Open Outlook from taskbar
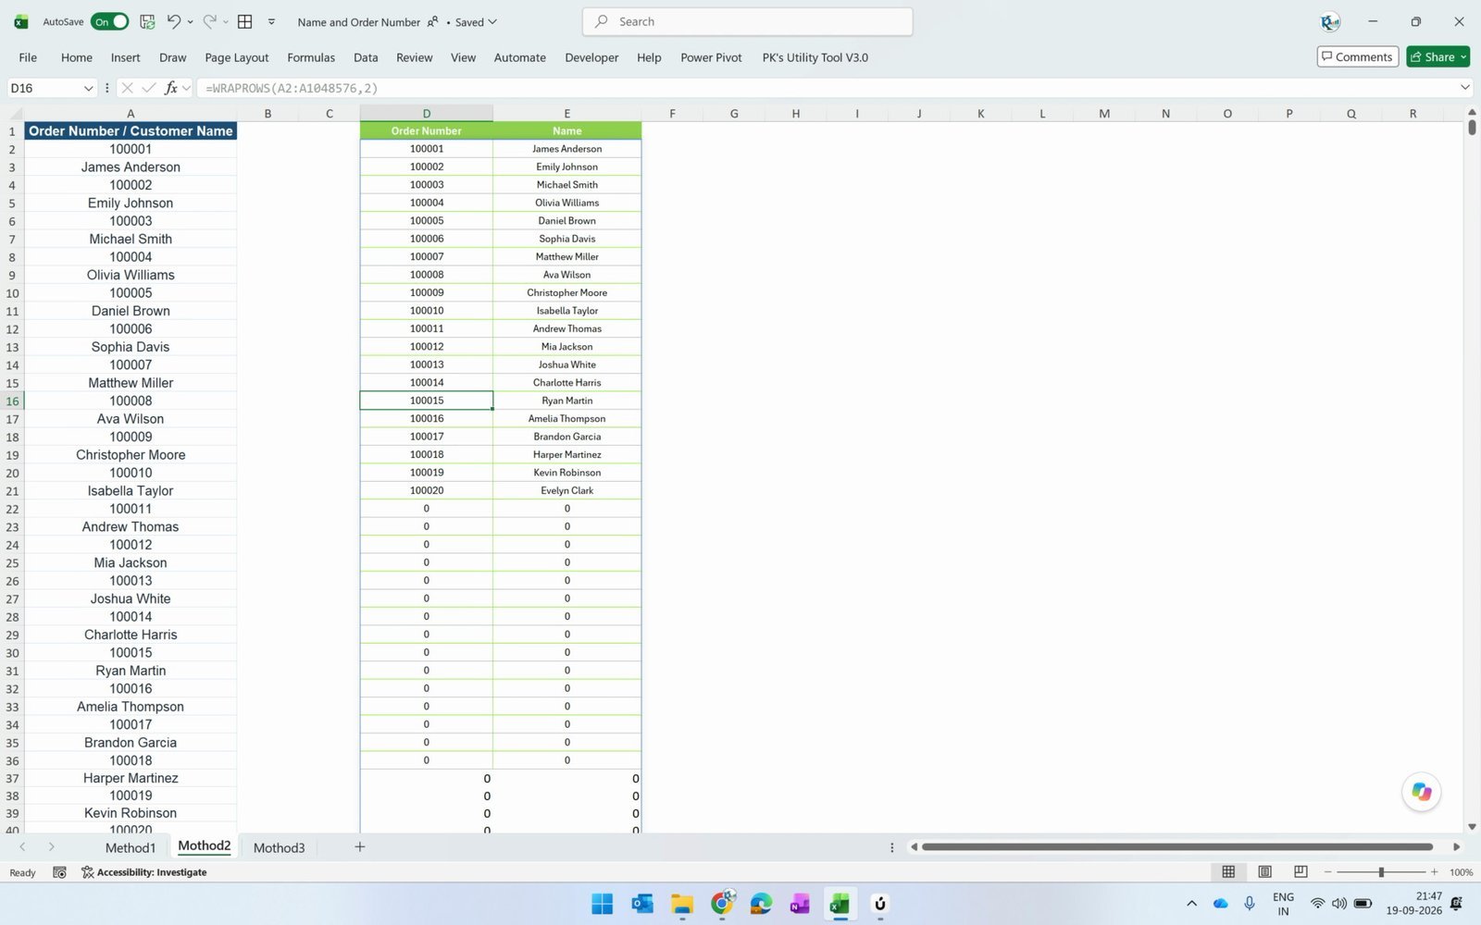1481x925 pixels. [642, 904]
